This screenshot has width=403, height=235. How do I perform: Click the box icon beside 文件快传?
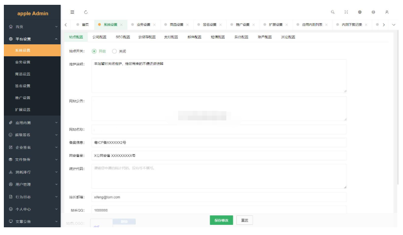tap(11, 159)
